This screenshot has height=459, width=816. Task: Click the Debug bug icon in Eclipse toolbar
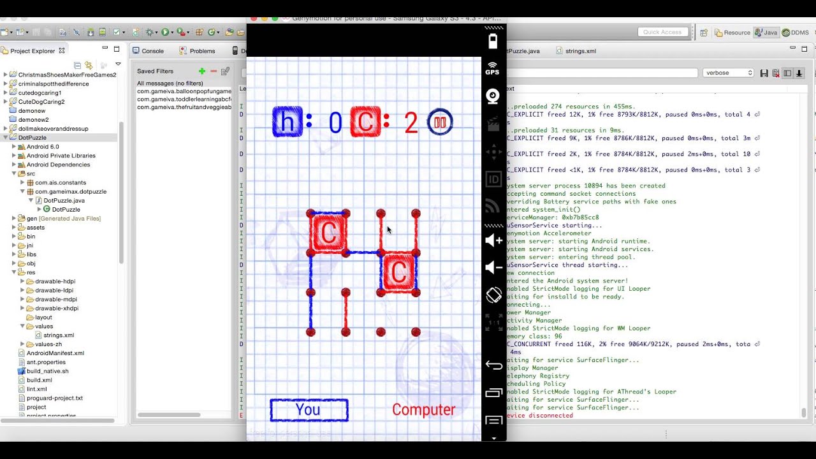click(x=150, y=32)
